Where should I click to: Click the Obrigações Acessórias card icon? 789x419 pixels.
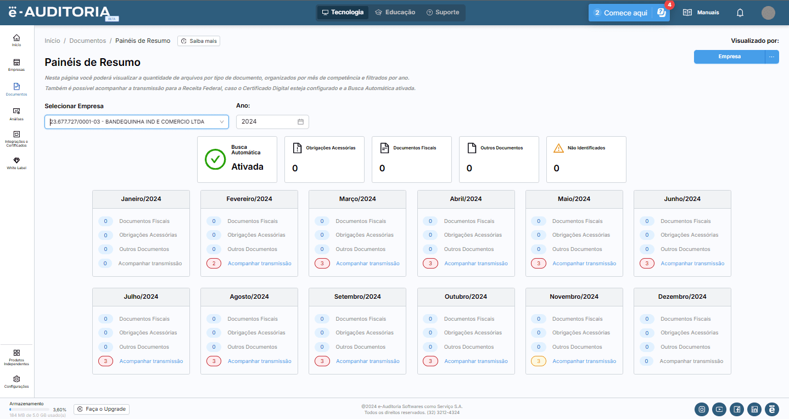(297, 148)
